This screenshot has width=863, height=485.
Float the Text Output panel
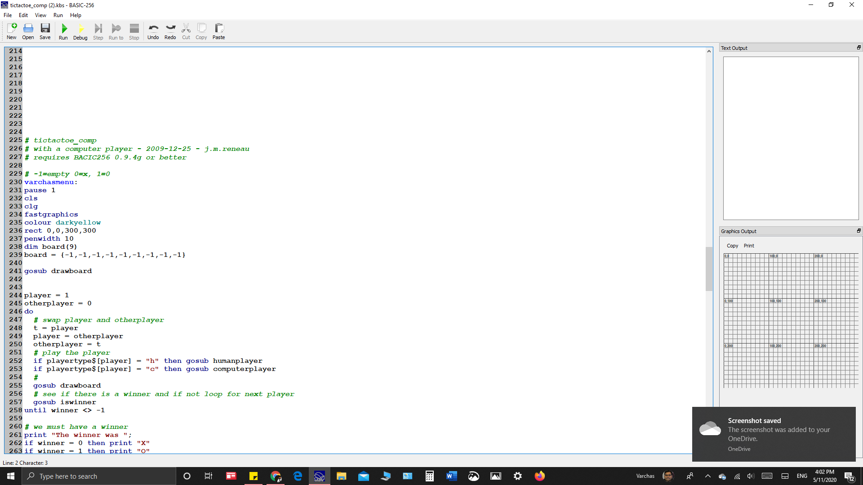click(859, 48)
